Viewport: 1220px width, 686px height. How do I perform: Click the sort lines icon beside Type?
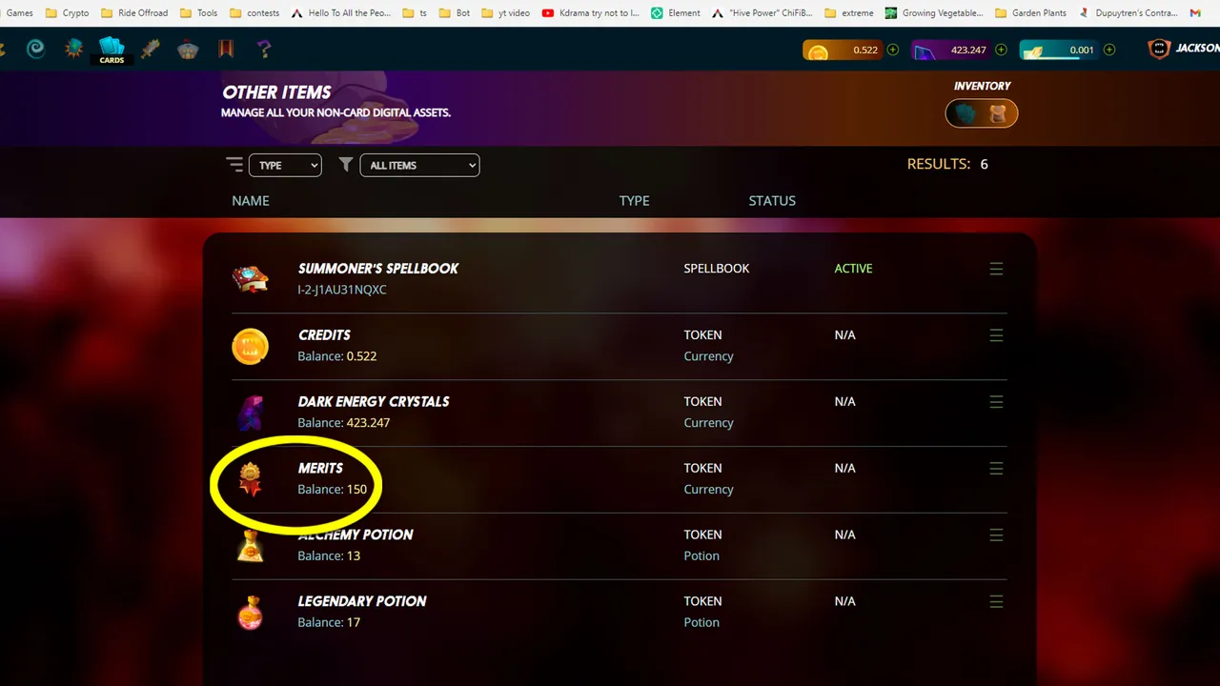point(234,165)
